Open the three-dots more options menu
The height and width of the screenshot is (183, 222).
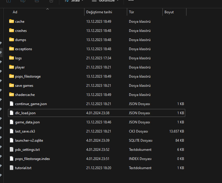[x=131, y=1]
